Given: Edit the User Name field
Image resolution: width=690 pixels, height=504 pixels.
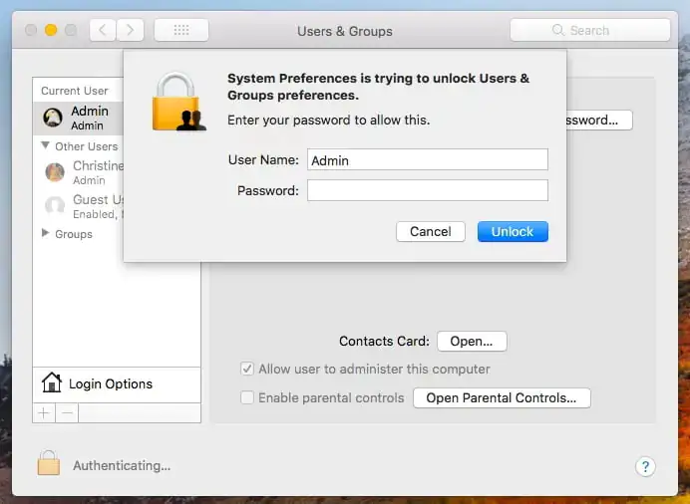Looking at the screenshot, I should tap(428, 159).
